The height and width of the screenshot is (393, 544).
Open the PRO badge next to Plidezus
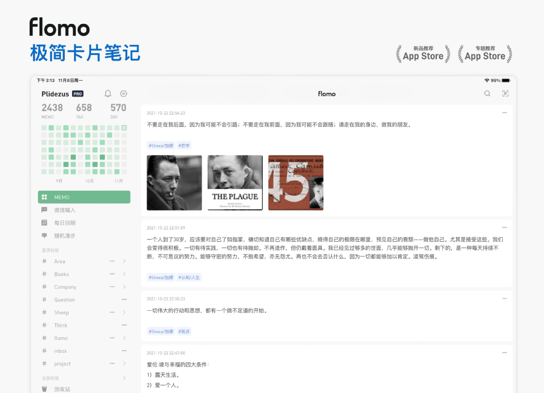[78, 94]
